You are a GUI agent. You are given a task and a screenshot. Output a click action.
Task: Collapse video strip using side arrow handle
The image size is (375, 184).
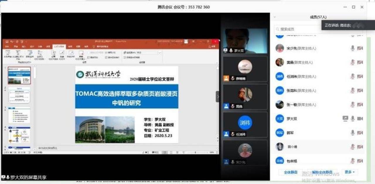pyautogui.click(x=217, y=97)
